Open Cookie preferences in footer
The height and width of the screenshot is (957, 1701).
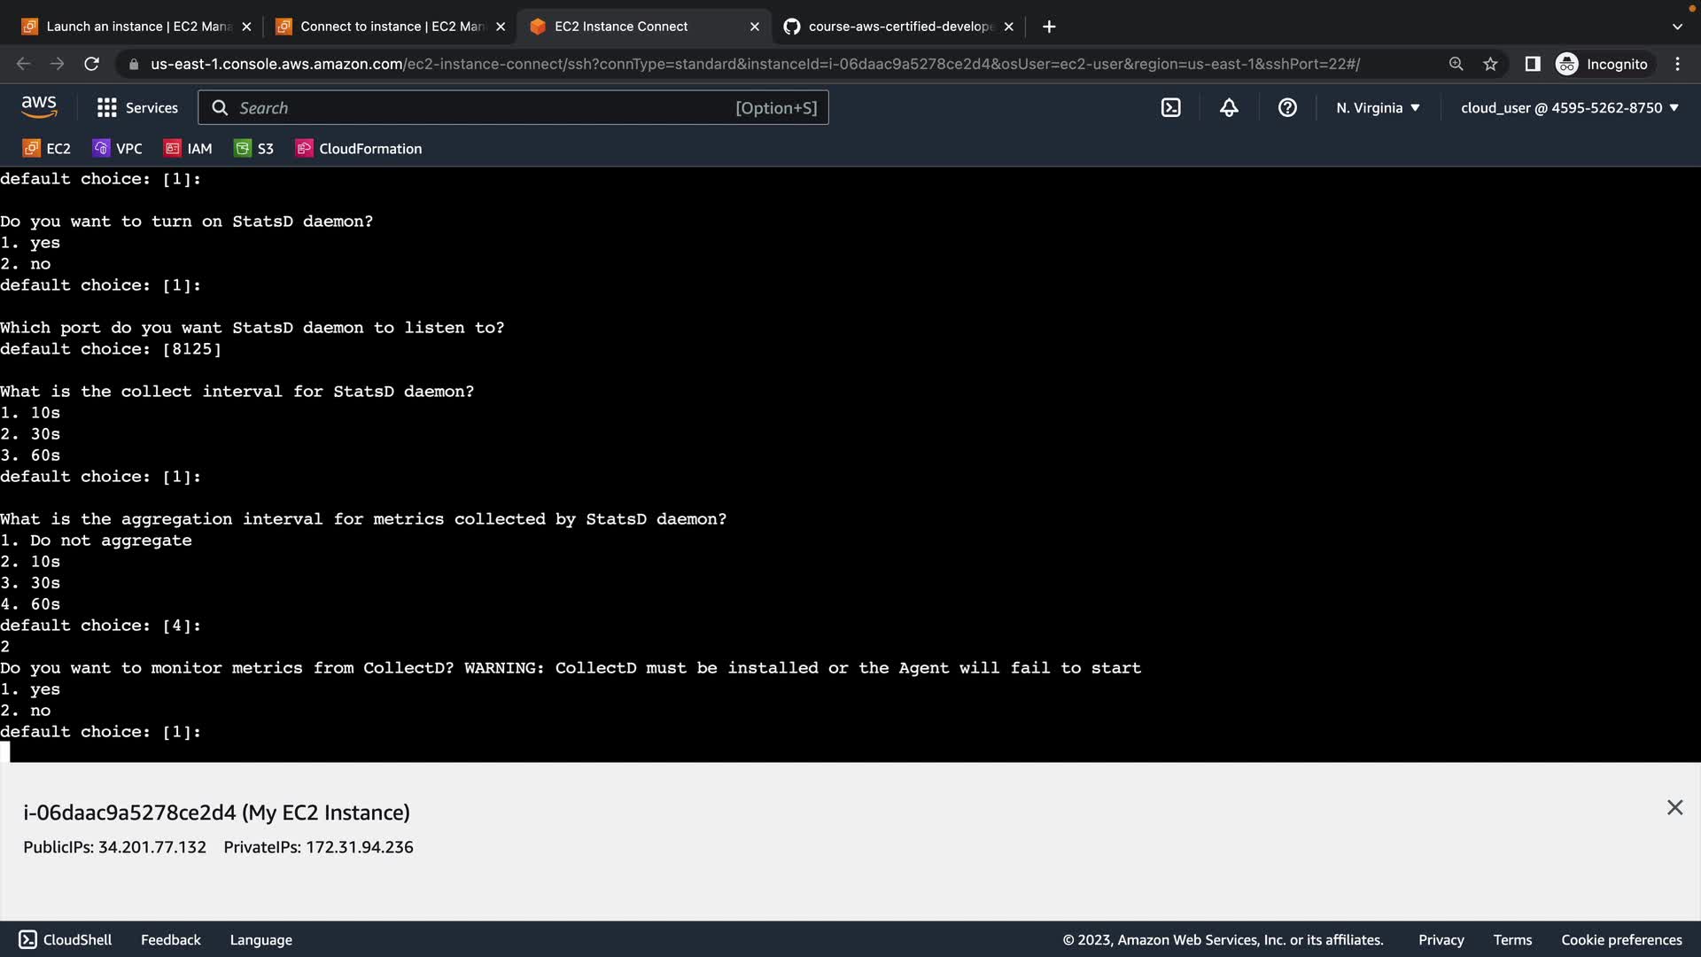pos(1620,940)
